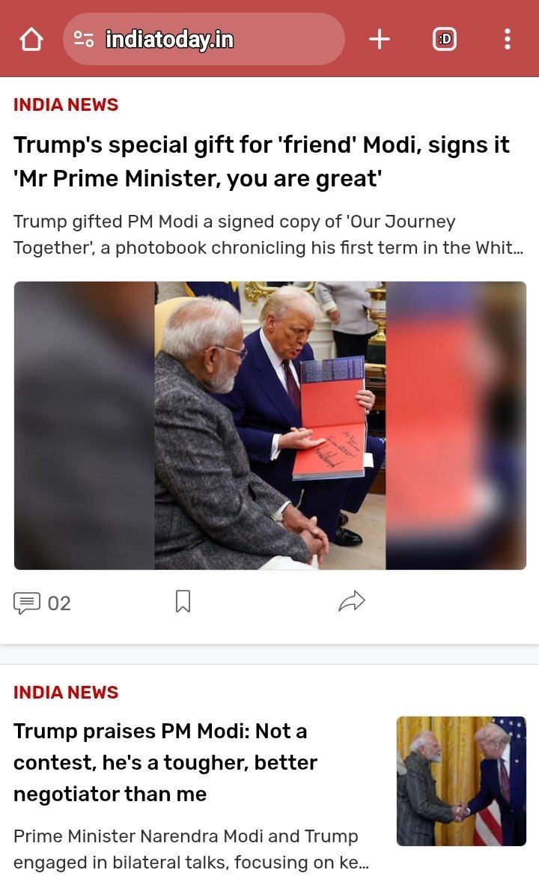Open the handshake thumbnail image

tap(461, 781)
